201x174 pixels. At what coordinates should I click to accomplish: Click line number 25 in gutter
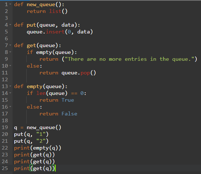tap(5, 168)
